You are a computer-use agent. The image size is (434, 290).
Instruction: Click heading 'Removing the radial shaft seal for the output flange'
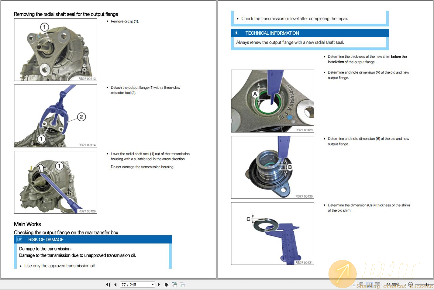click(66, 14)
